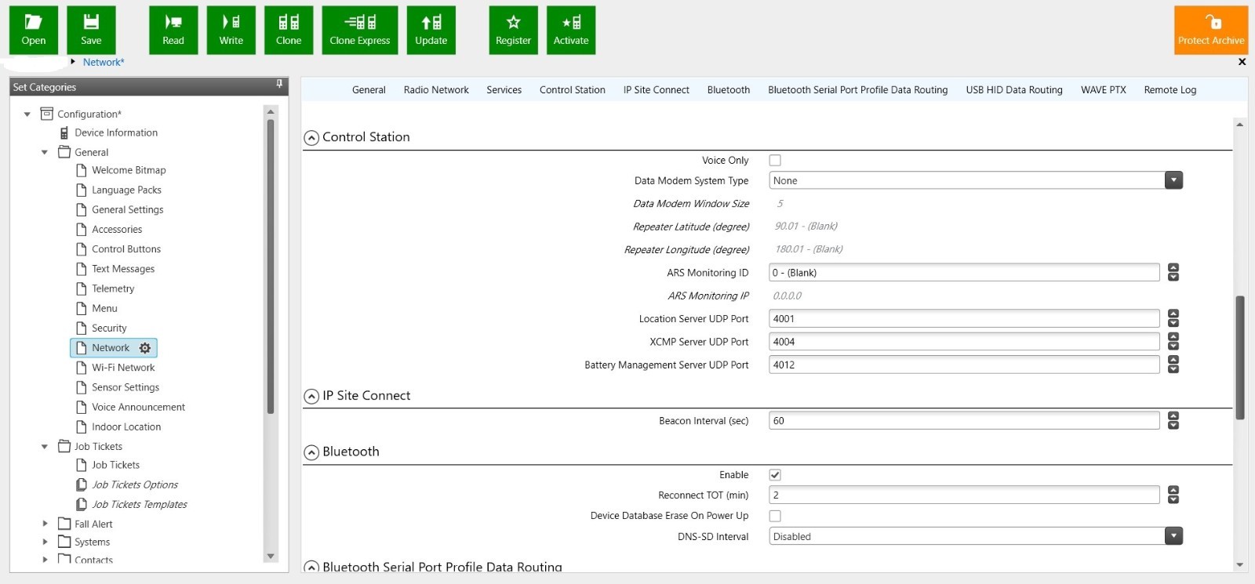Click the Network breadcrumb link

[x=104, y=63]
